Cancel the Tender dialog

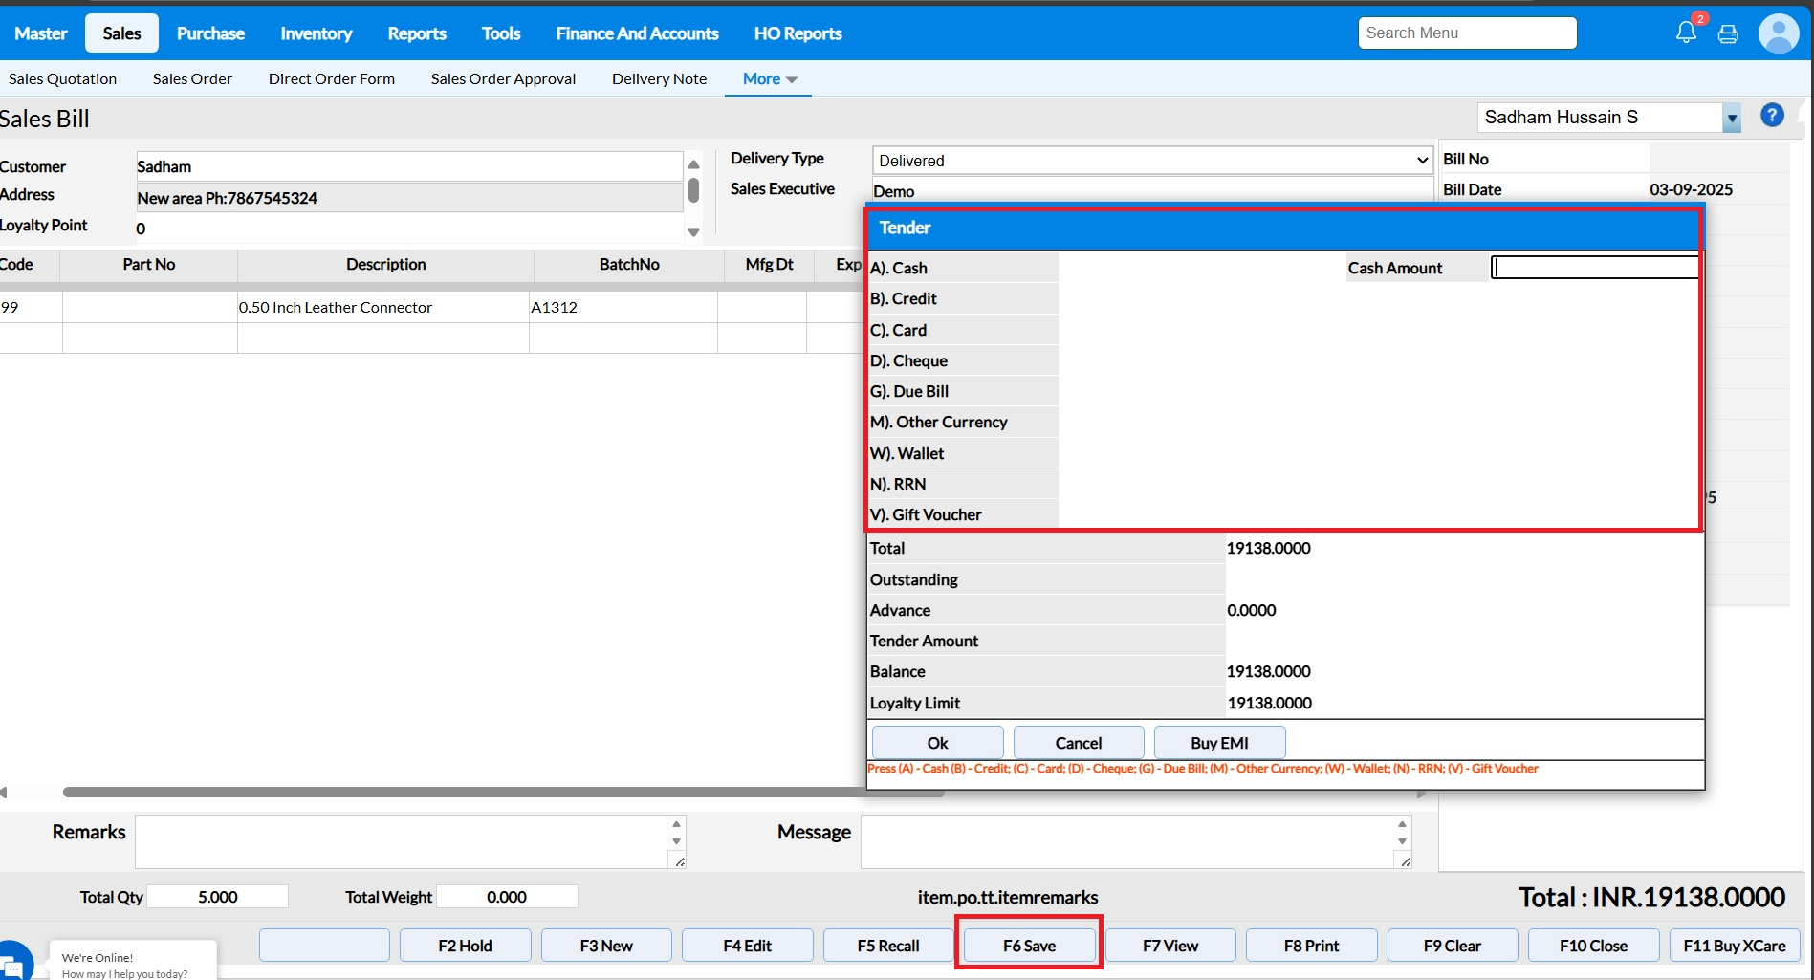tap(1078, 743)
